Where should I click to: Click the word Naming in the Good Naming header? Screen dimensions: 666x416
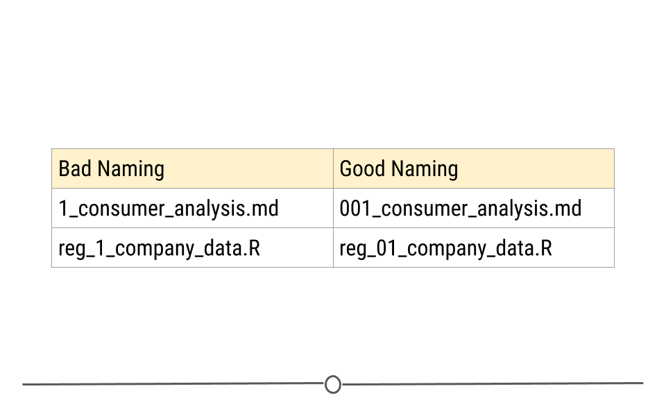pos(425,169)
